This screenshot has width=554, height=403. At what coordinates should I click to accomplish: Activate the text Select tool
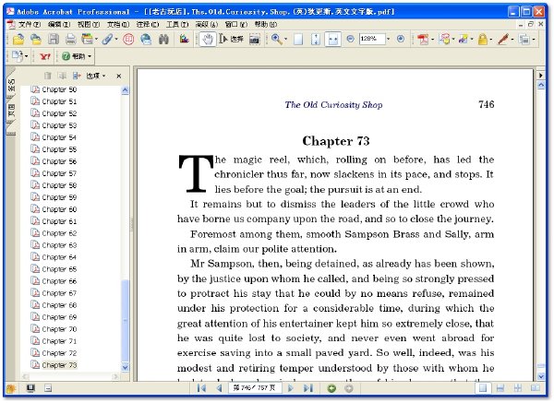tap(231, 39)
